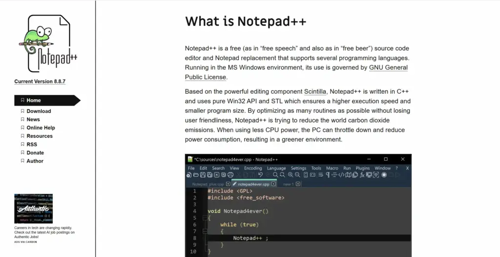The height and width of the screenshot is (257, 500).
Task: Click the Zoom In toolbar icon
Action: tap(291, 175)
